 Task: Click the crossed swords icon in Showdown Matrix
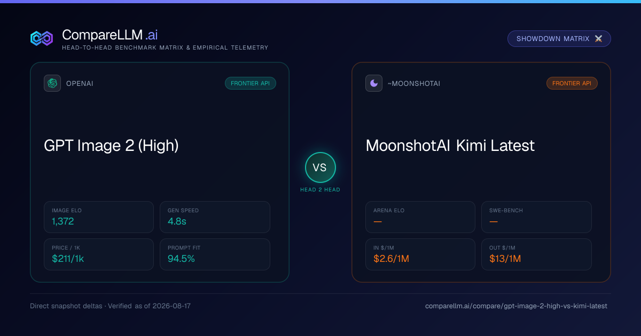click(598, 39)
